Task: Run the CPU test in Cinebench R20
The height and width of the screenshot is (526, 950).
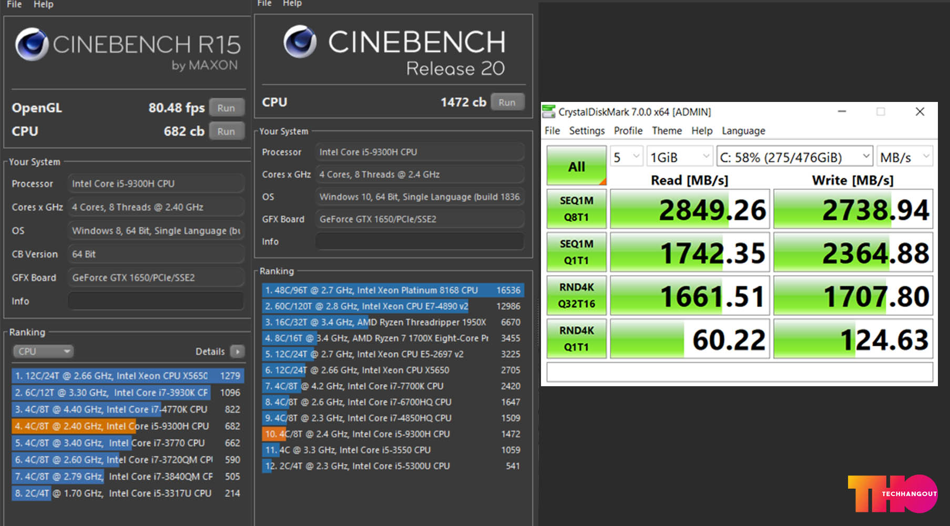Action: click(x=507, y=102)
